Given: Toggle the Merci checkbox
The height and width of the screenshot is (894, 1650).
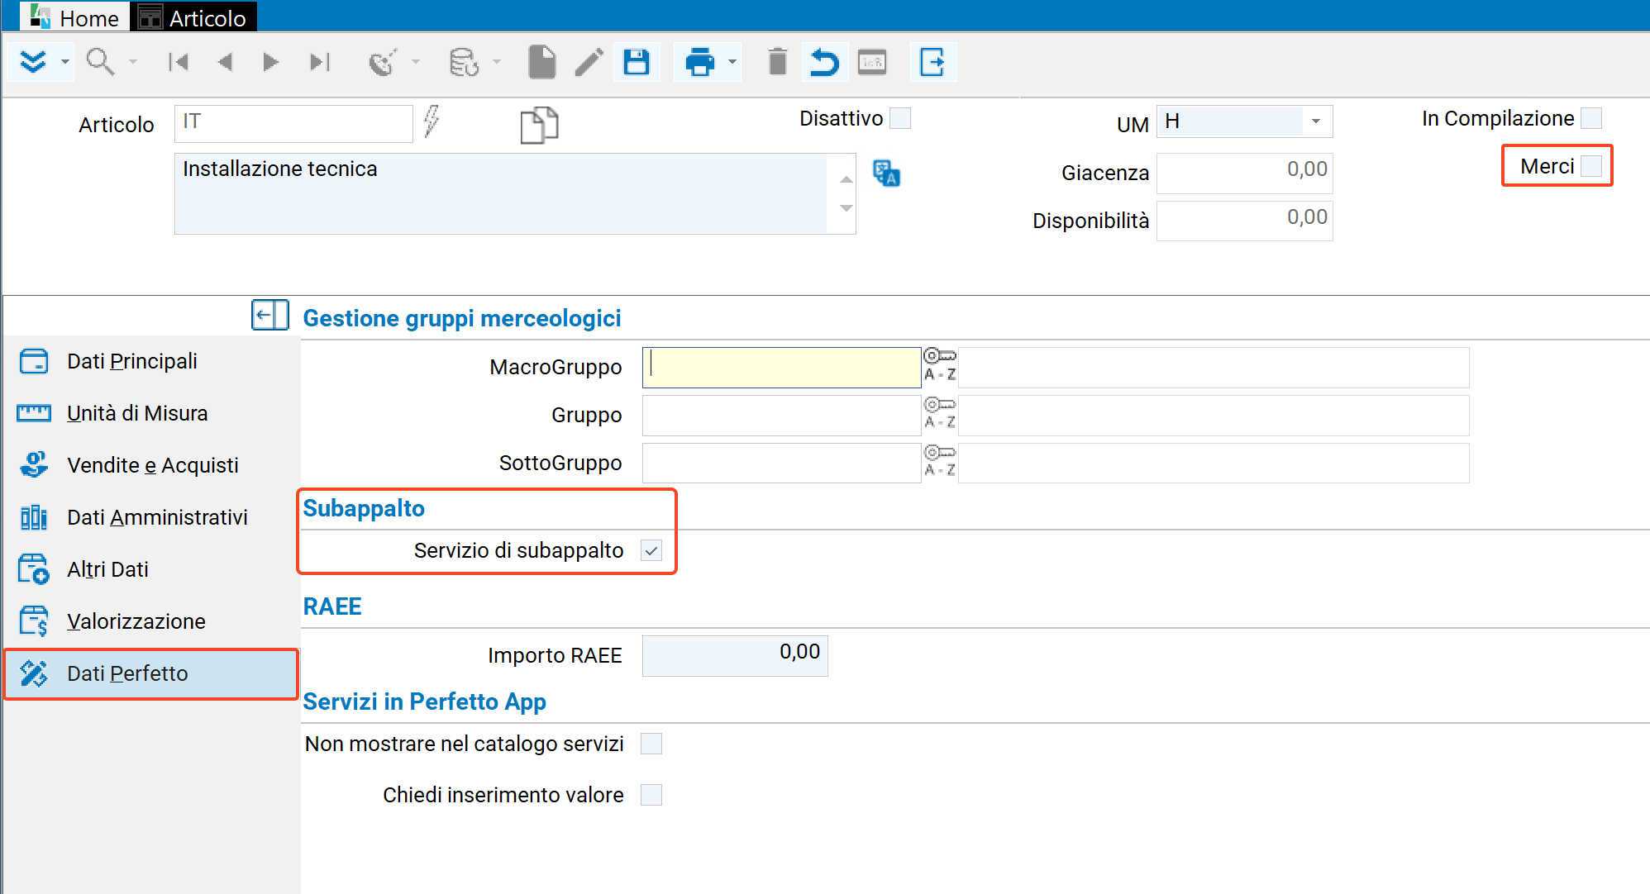Looking at the screenshot, I should tap(1591, 166).
